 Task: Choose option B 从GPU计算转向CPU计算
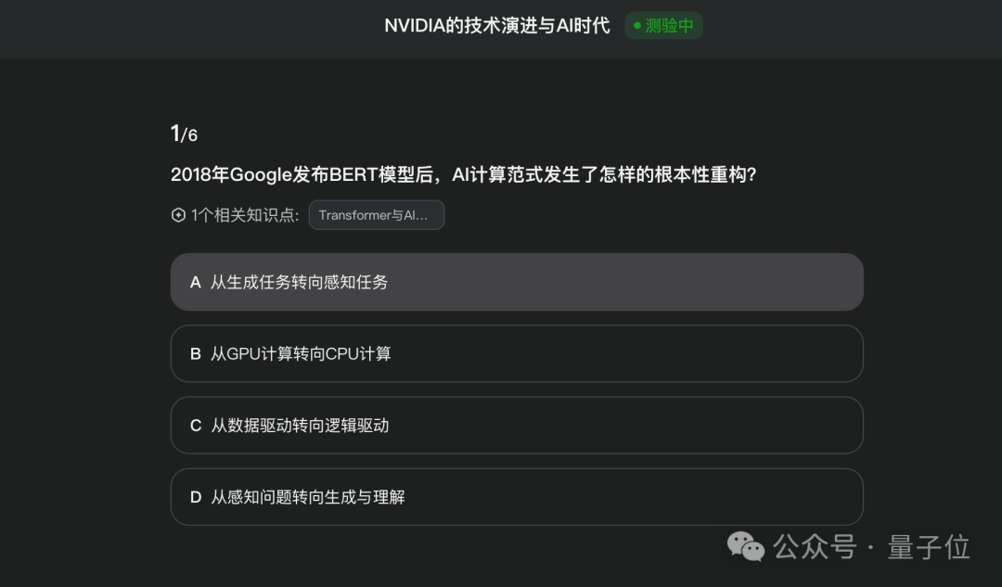tap(517, 353)
